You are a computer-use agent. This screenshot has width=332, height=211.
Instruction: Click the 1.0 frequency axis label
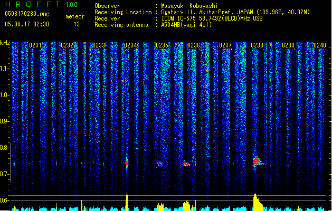coord(5,95)
